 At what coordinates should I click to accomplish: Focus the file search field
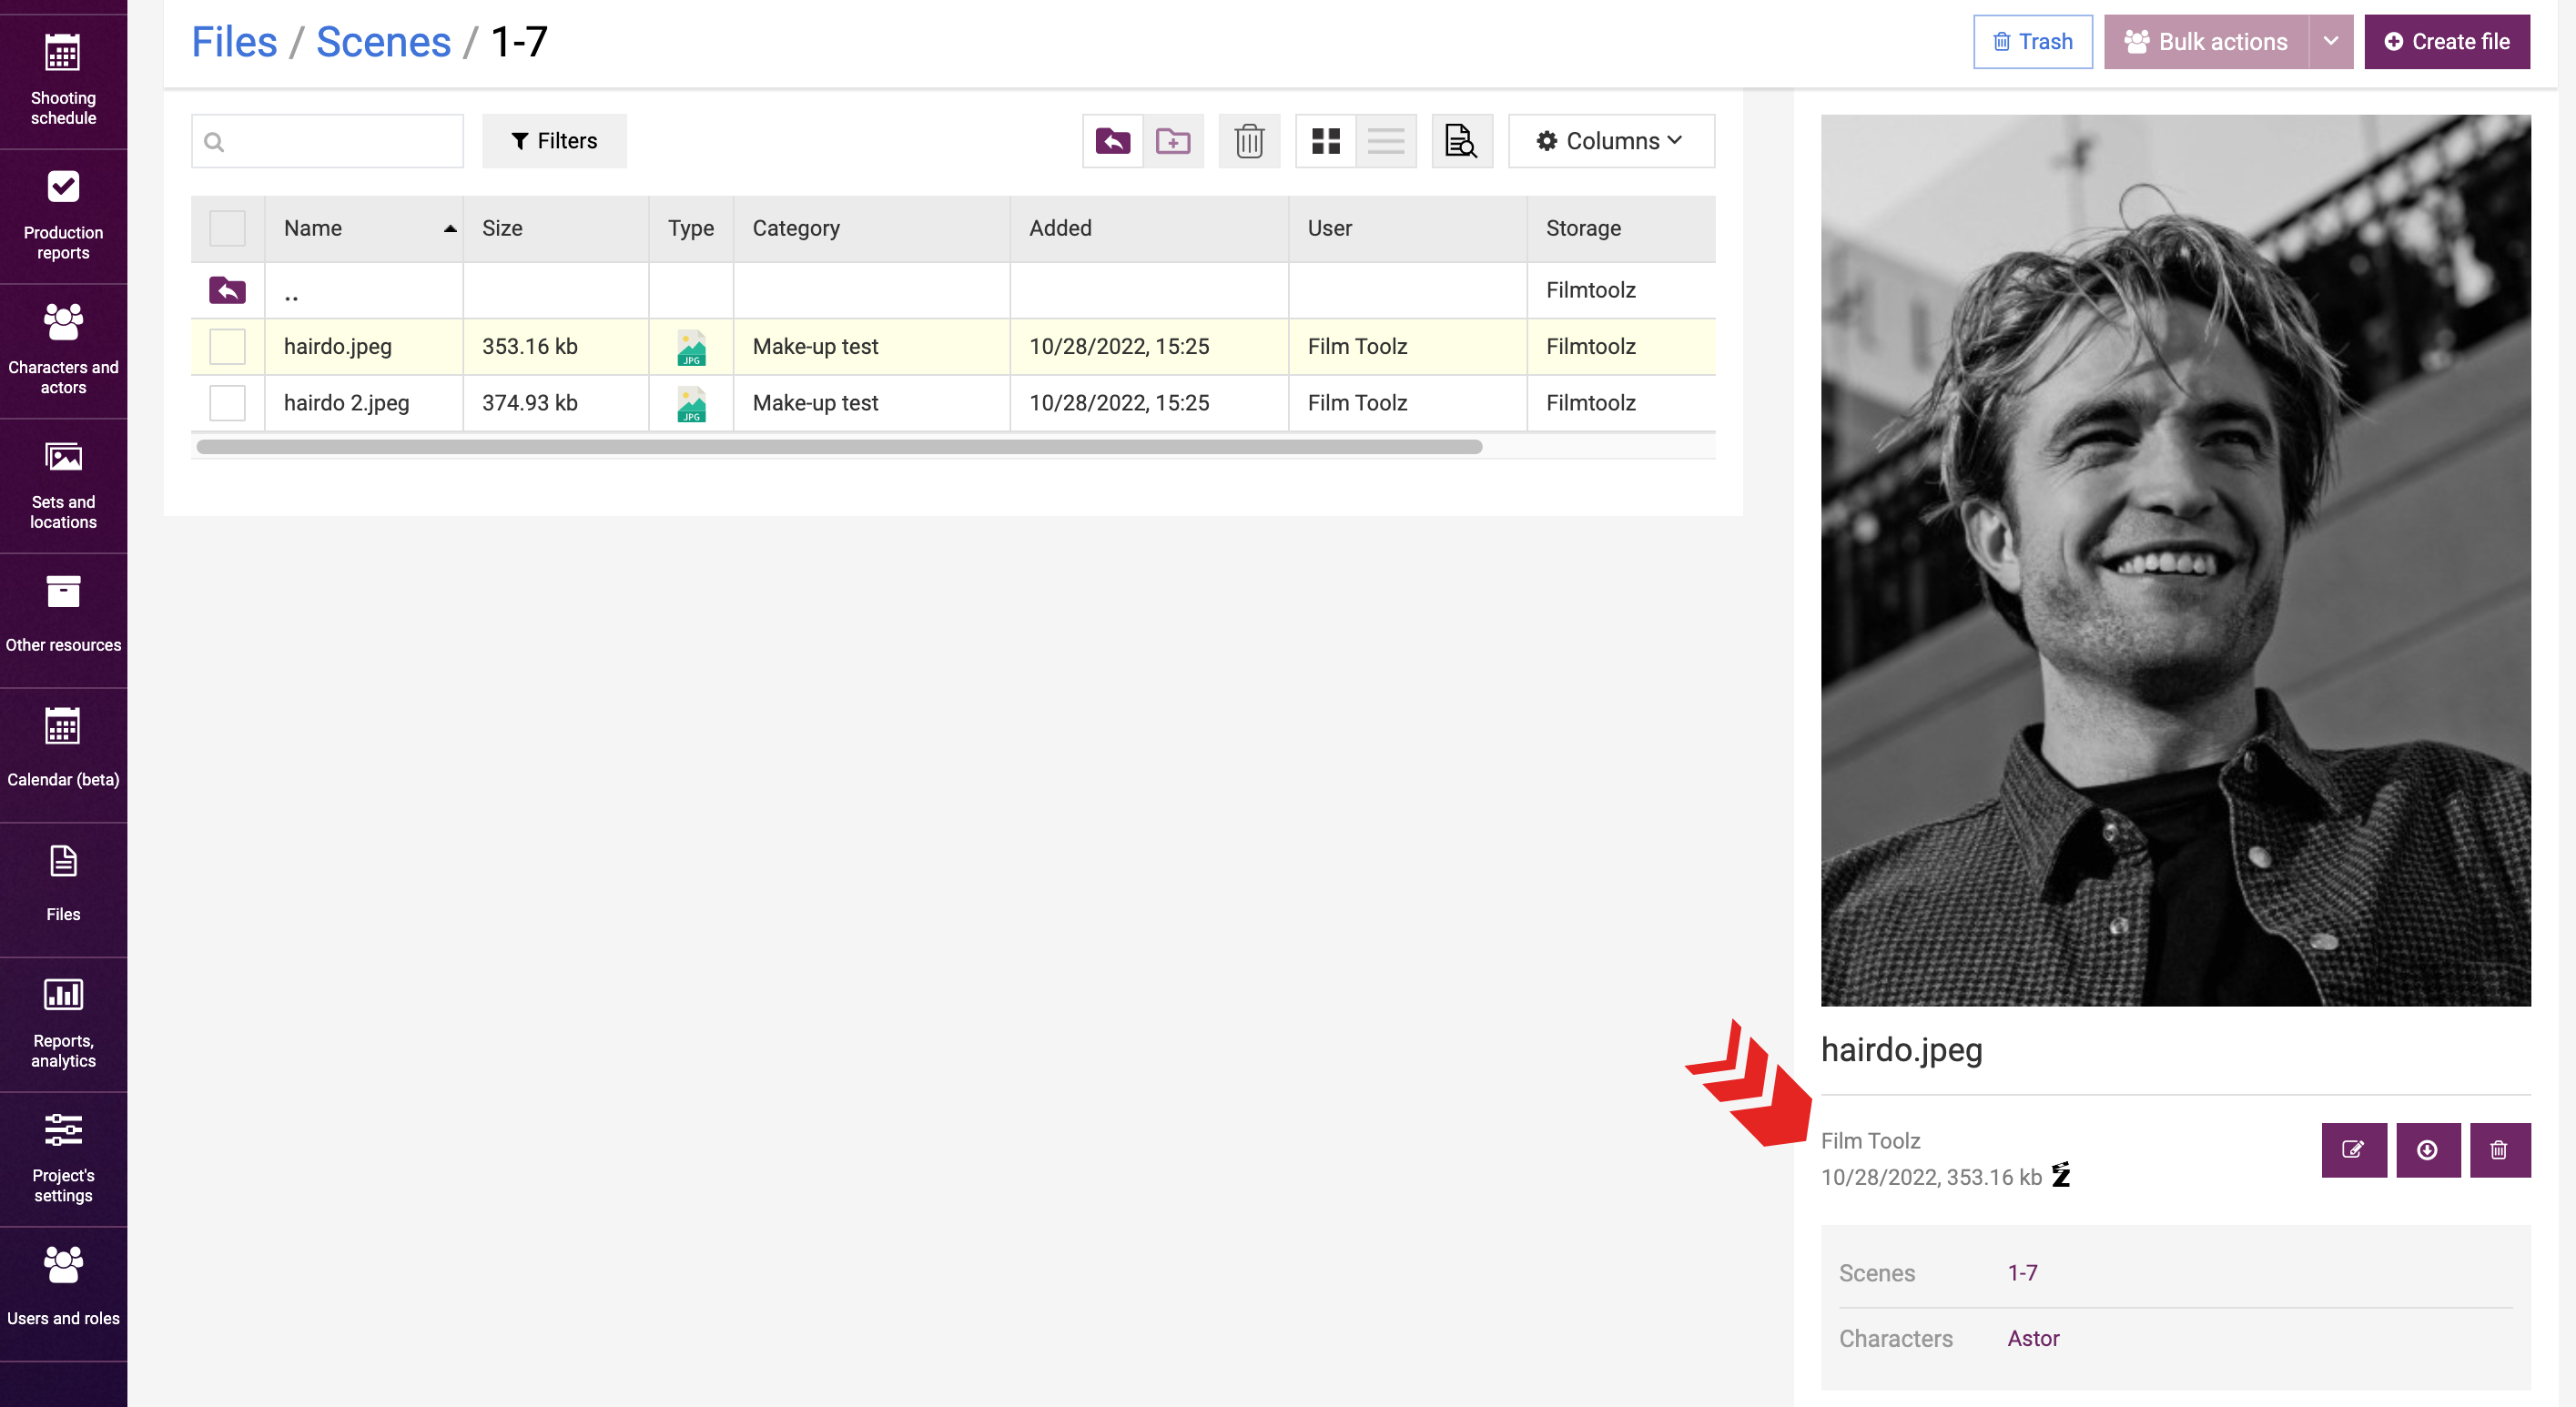(327, 141)
